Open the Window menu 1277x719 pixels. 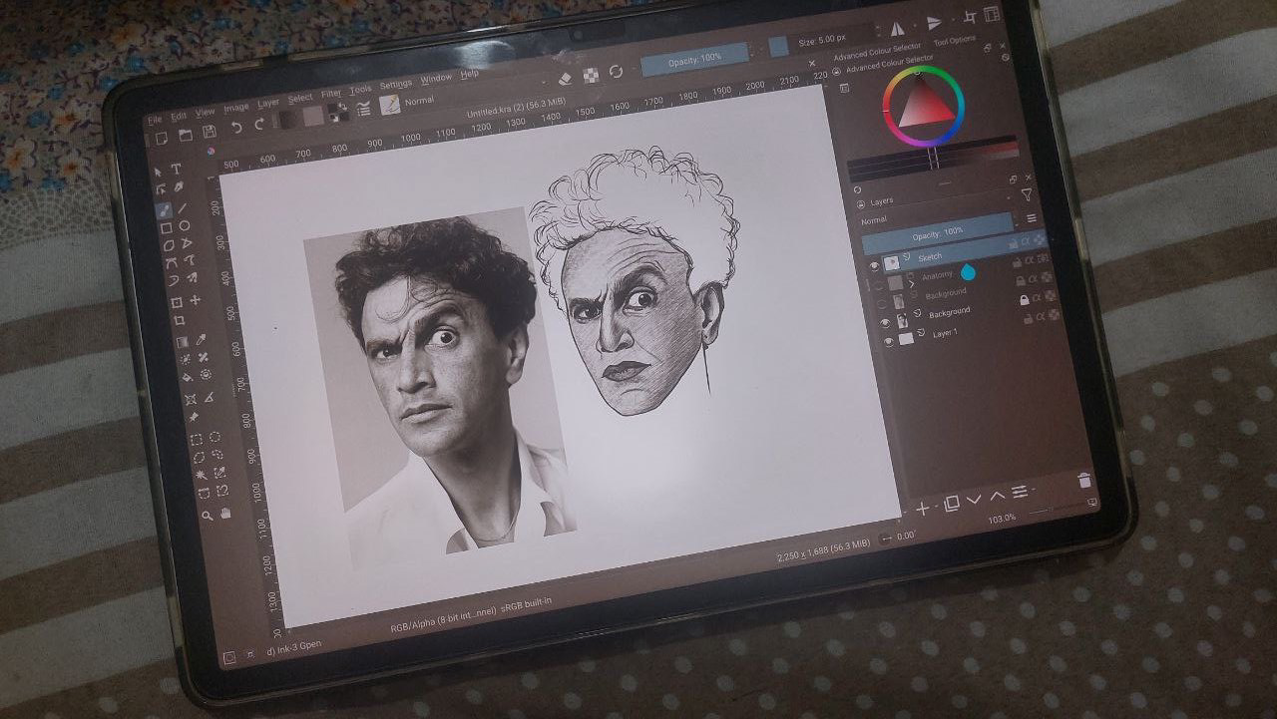(x=436, y=79)
